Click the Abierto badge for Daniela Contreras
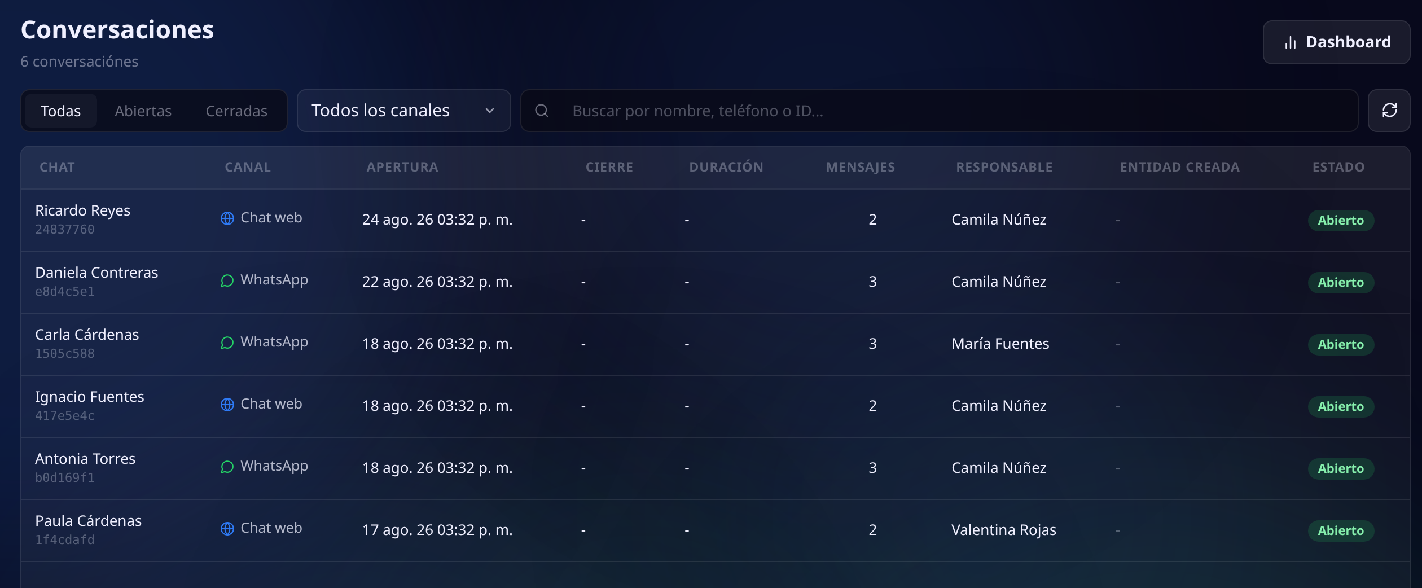This screenshot has width=1422, height=588. [1341, 282]
